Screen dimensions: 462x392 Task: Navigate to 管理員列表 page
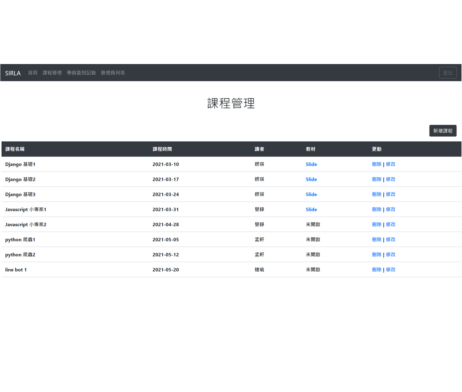(113, 73)
